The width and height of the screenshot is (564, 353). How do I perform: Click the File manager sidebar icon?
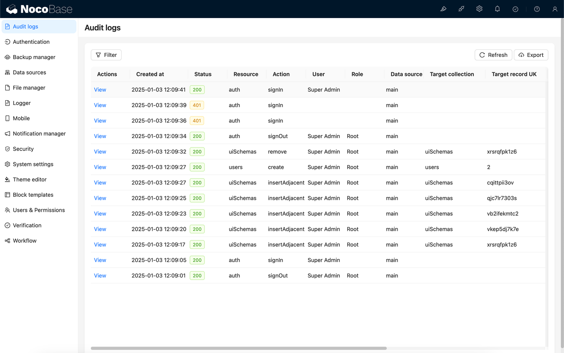pyautogui.click(x=7, y=88)
